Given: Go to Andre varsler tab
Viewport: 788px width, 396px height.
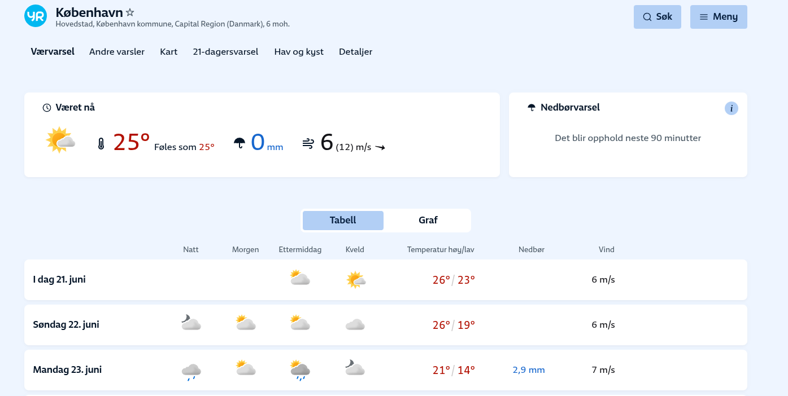Looking at the screenshot, I should pos(117,52).
